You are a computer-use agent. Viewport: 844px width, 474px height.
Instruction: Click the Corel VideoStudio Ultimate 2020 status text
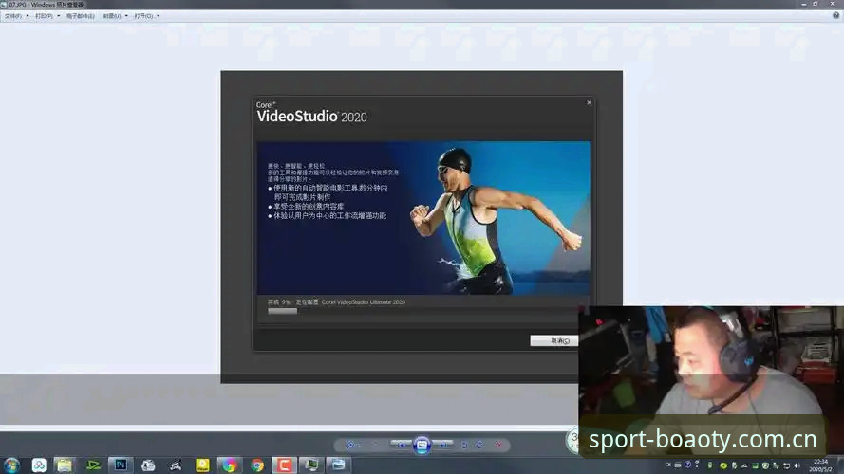pos(364,302)
